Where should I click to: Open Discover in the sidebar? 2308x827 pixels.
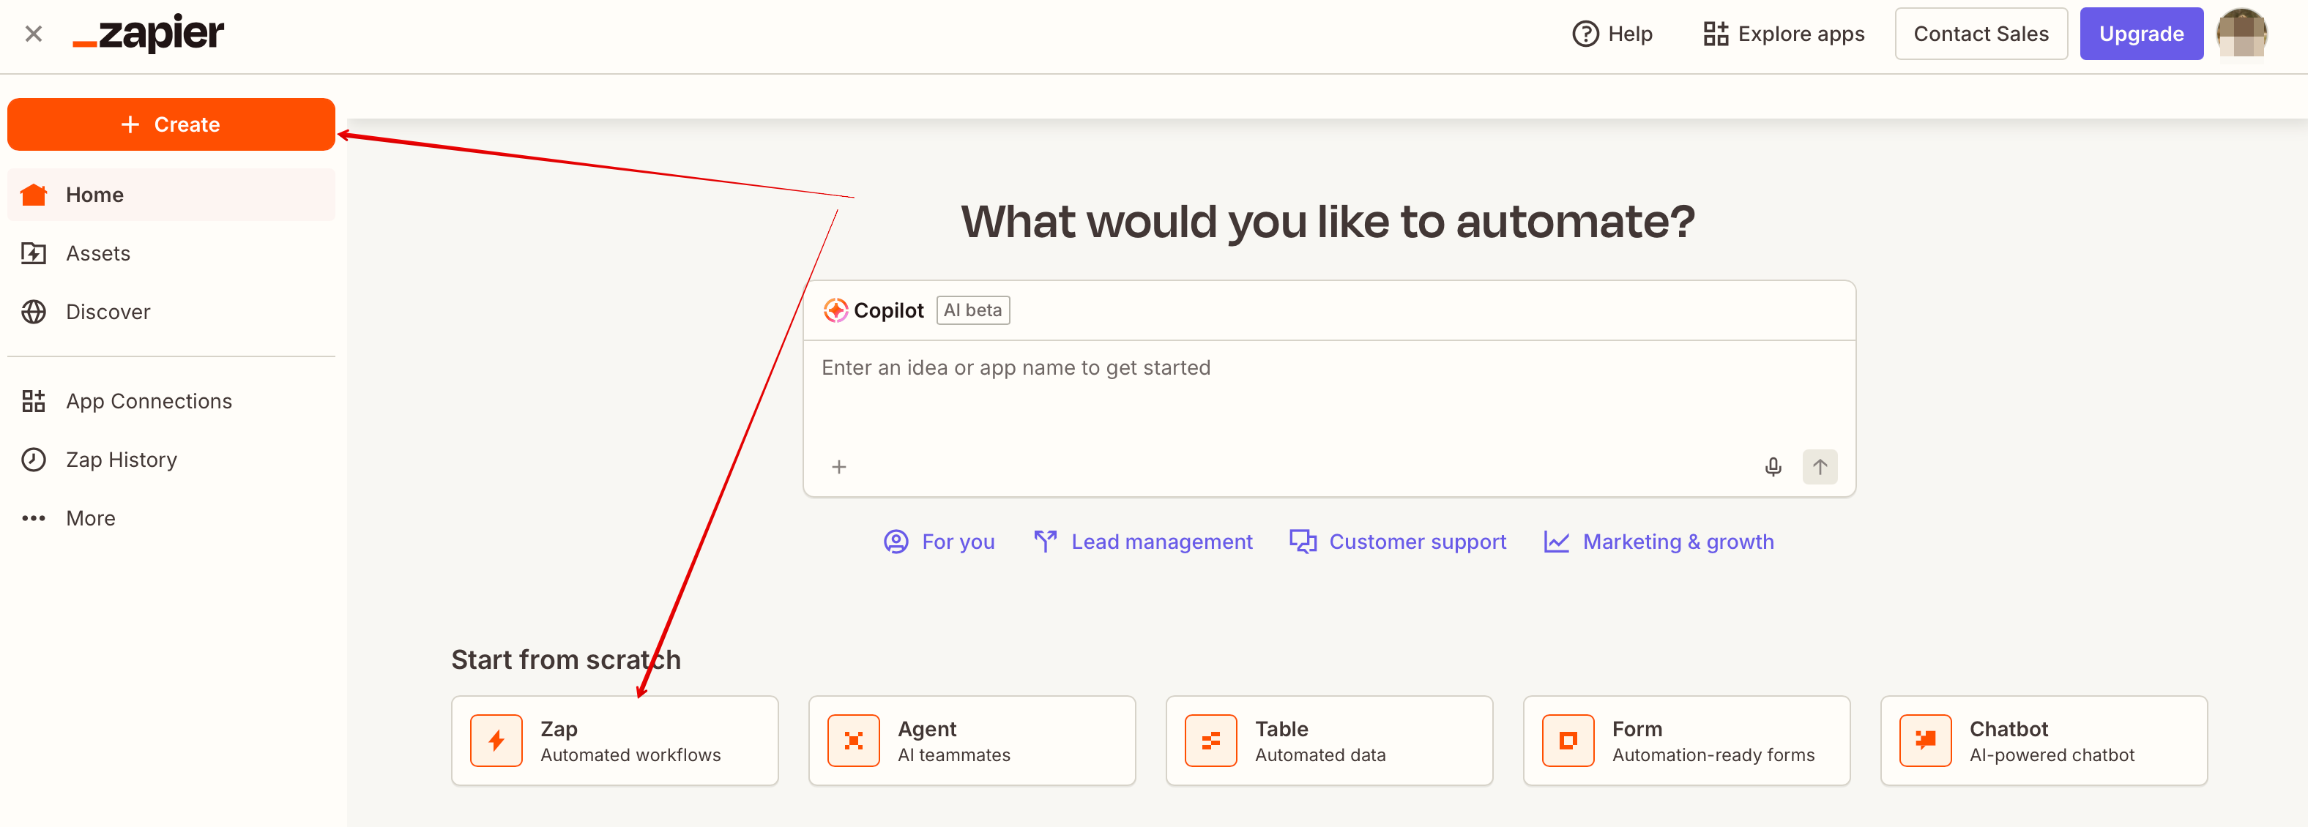[x=108, y=312]
